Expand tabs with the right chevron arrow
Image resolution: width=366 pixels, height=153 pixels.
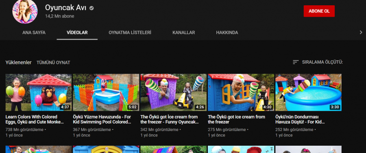[x=361, y=33]
